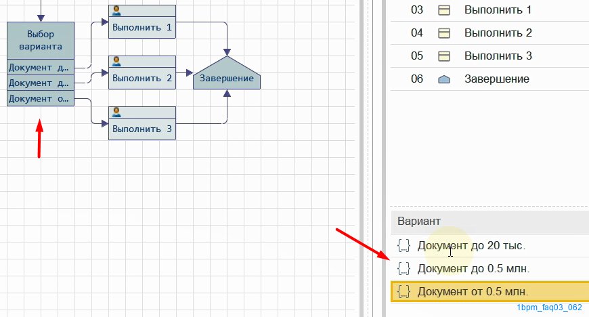Select the Завершение shape on the diagram
This screenshot has width=589, height=317.
point(227,79)
